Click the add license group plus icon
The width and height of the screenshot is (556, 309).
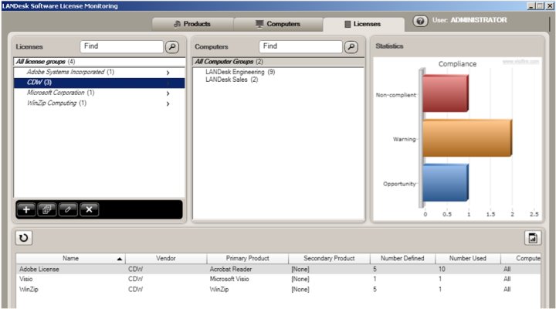point(26,209)
